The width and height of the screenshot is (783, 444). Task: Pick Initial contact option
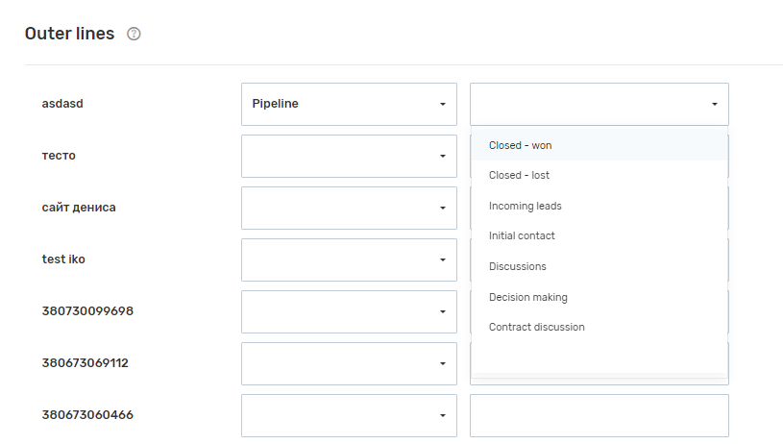[522, 236]
